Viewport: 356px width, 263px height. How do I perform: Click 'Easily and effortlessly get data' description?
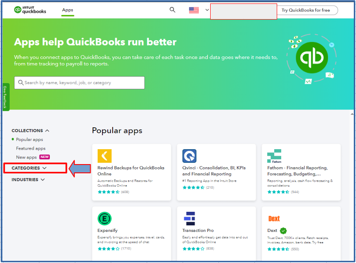tap(215, 240)
